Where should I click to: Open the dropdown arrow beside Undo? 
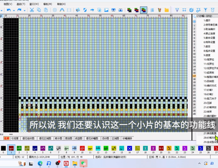[14, 10]
